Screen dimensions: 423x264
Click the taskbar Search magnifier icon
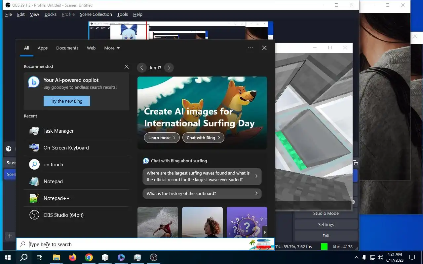click(24, 257)
